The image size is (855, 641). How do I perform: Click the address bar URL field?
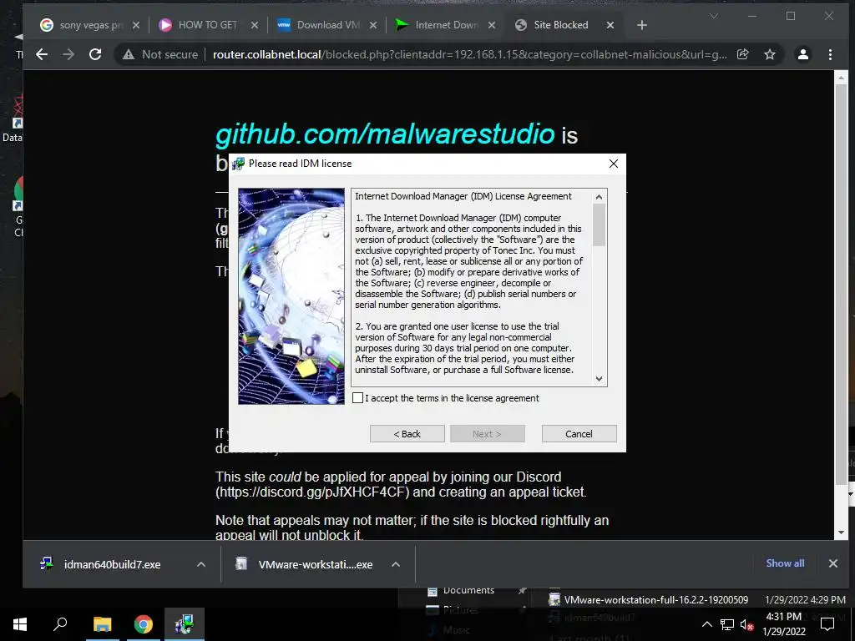(x=469, y=54)
